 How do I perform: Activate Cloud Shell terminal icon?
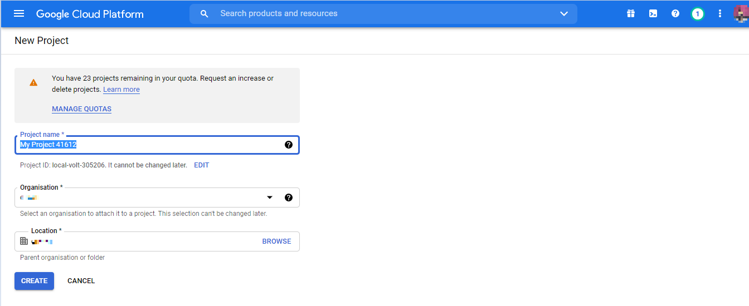653,13
